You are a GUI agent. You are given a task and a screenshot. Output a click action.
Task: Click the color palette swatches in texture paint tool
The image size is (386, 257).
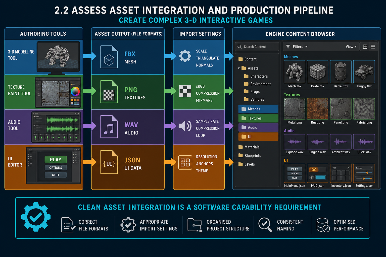(75, 102)
